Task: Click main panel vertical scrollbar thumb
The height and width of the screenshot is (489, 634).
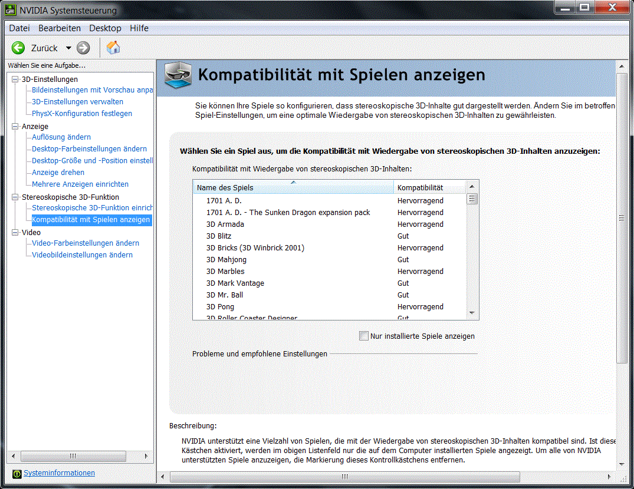Action: (622, 218)
